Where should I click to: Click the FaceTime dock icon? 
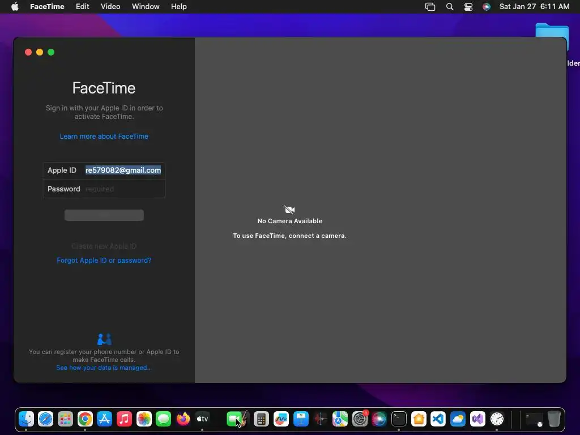point(234,419)
